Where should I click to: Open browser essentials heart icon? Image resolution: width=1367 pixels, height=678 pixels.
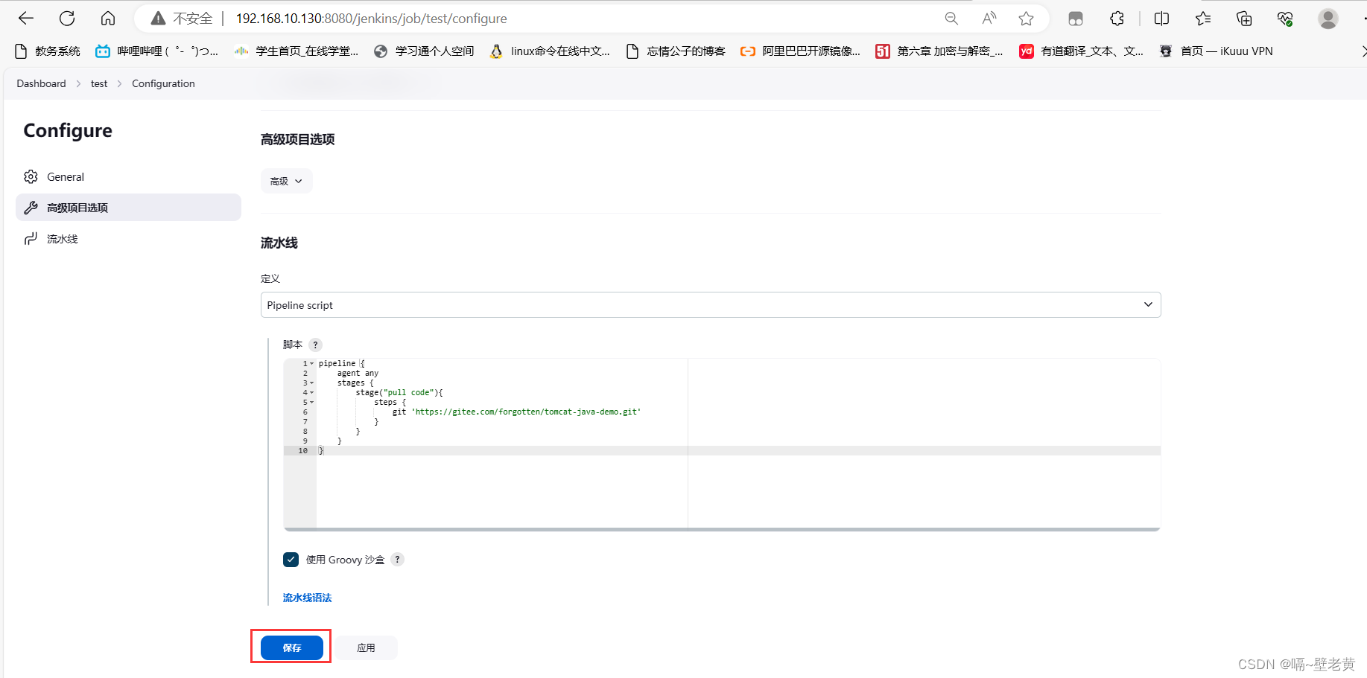tap(1284, 19)
